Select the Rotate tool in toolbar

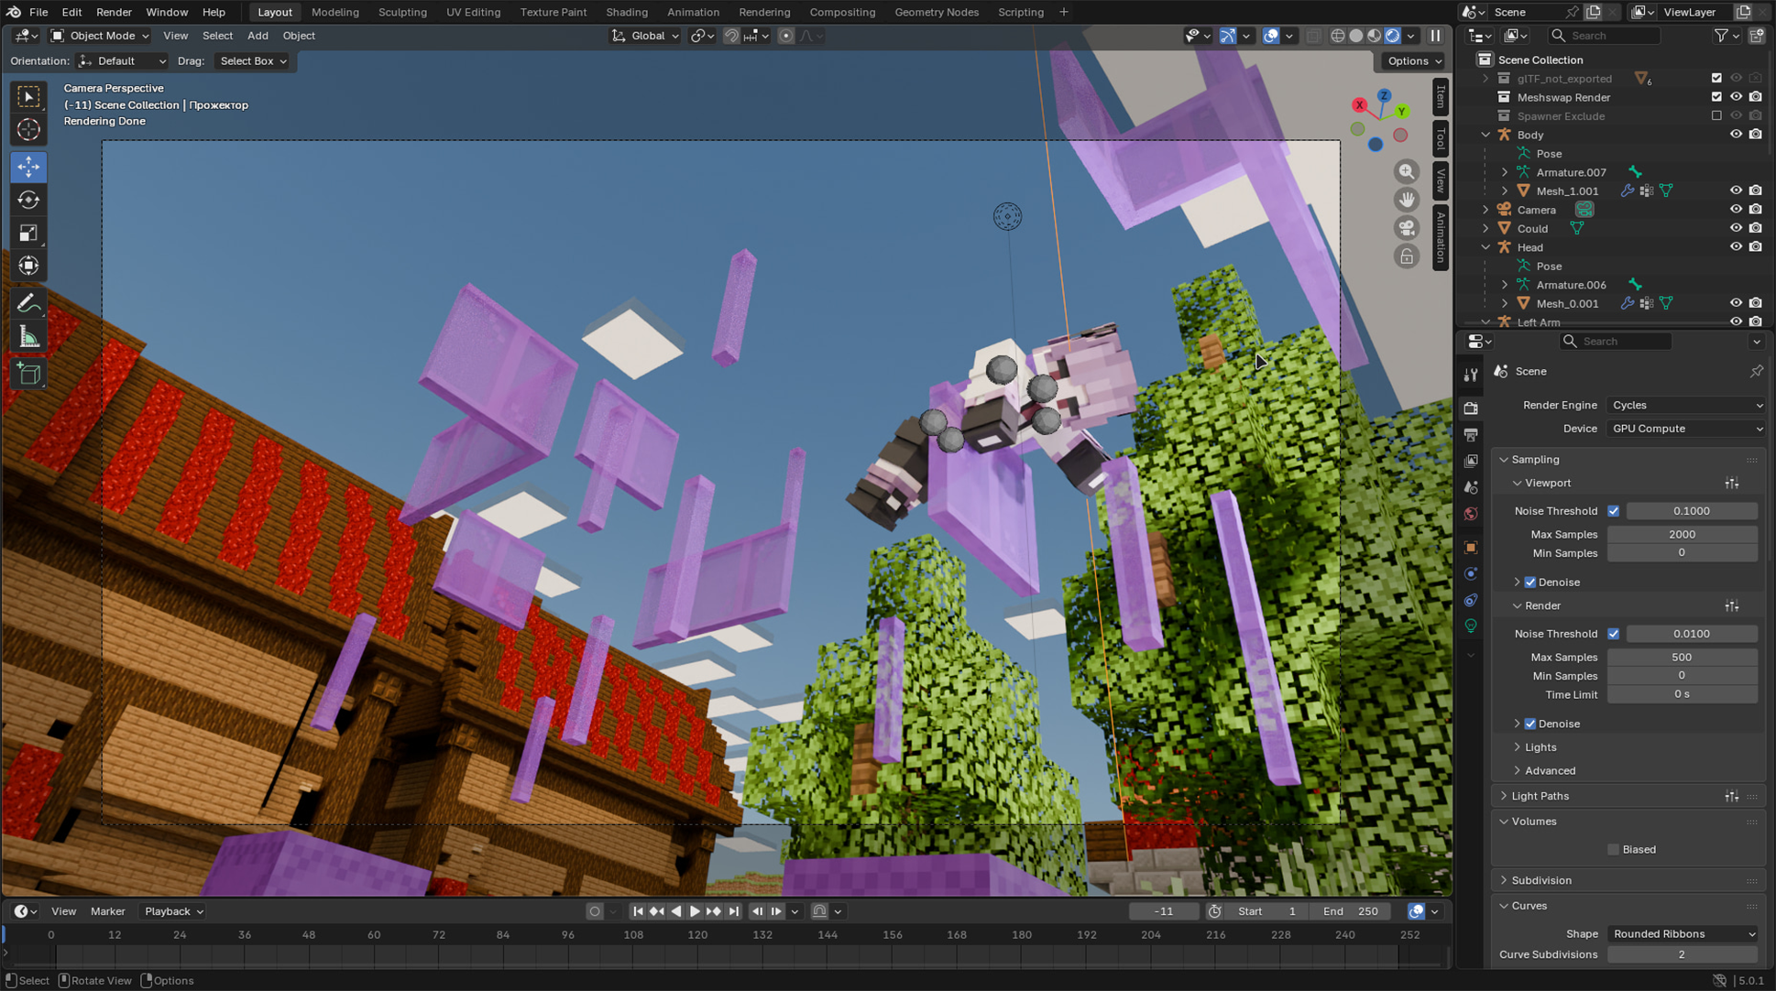click(28, 200)
